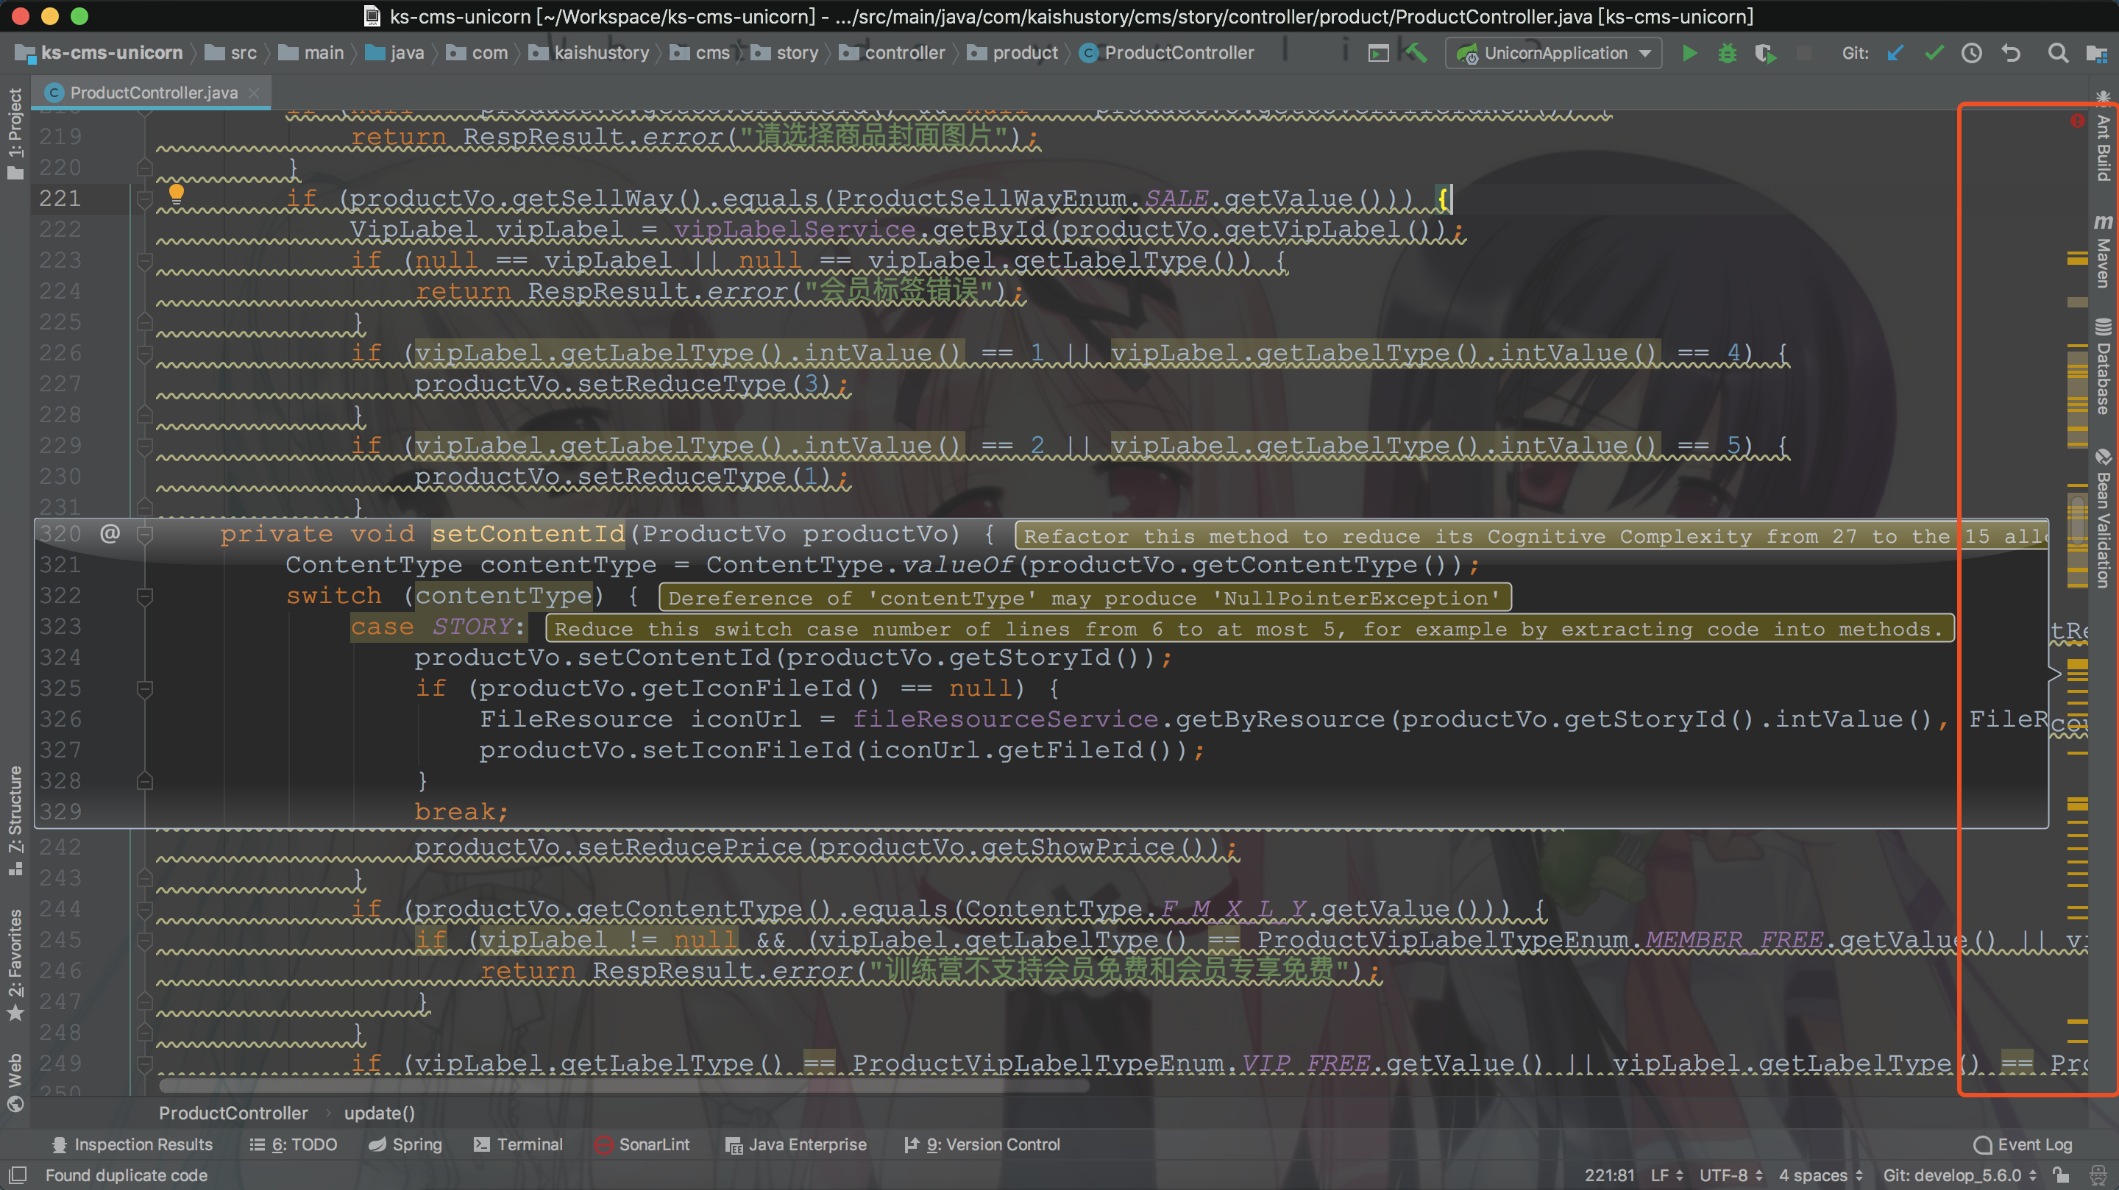The width and height of the screenshot is (2119, 1190).
Task: Click Event Log in status bar
Action: coord(2023,1145)
